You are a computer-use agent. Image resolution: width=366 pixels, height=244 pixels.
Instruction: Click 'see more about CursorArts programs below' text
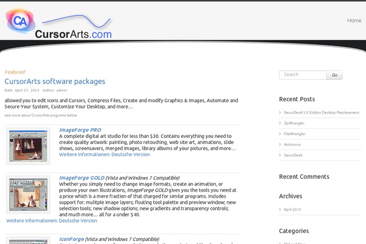click(x=41, y=115)
